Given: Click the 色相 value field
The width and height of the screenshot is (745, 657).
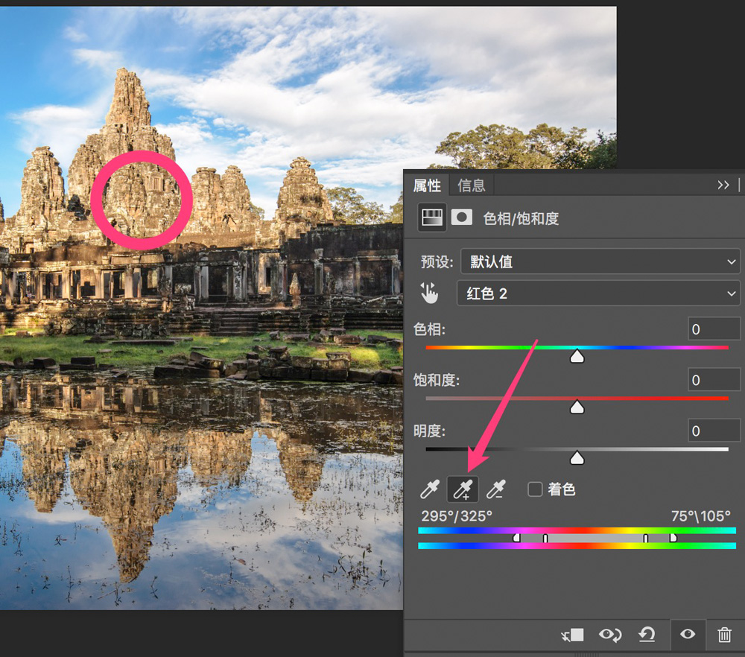Looking at the screenshot, I should (x=714, y=329).
